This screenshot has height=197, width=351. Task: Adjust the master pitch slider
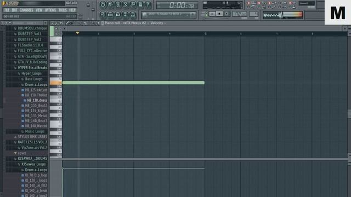93,10
